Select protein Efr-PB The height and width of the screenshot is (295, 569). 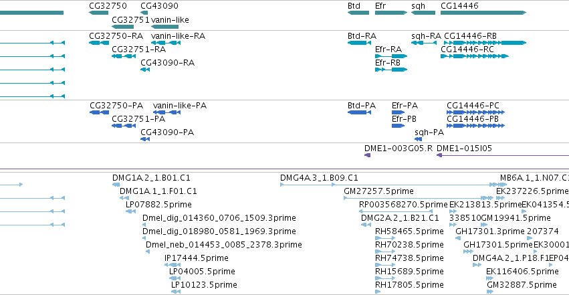pyautogui.click(x=398, y=126)
